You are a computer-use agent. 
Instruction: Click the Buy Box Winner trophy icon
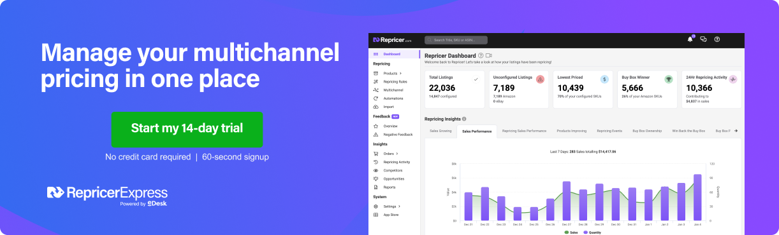(x=669, y=79)
